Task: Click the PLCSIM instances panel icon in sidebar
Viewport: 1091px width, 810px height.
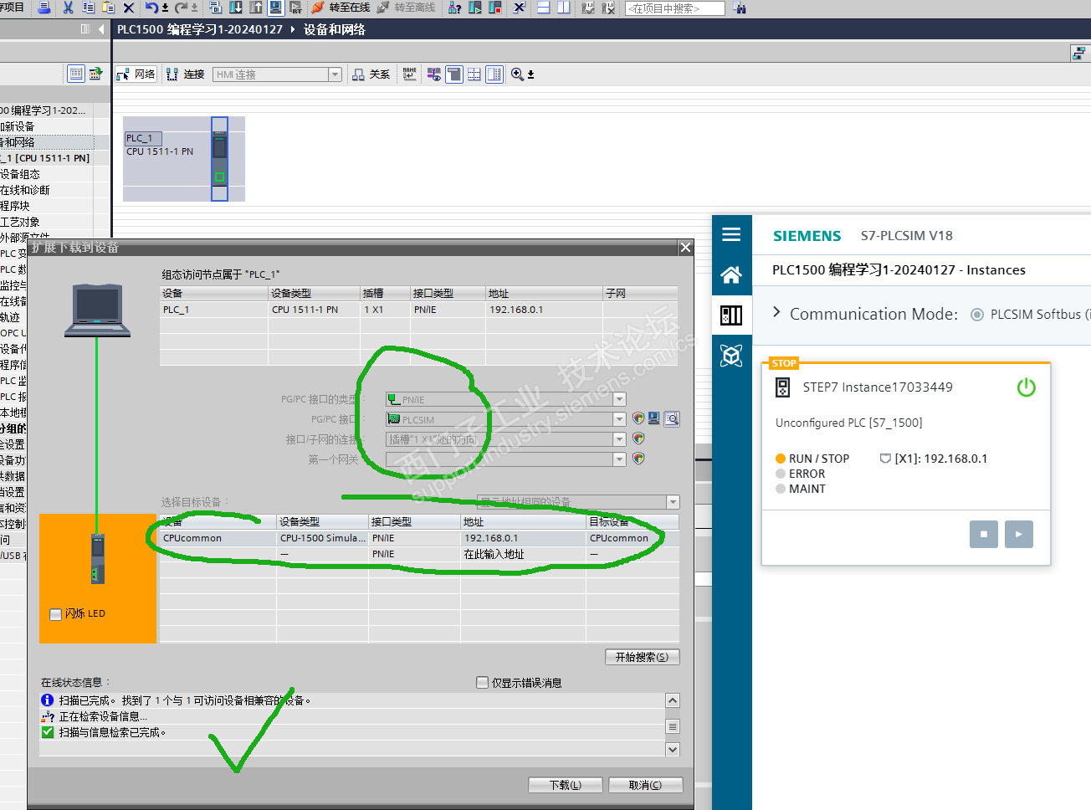Action: tap(731, 315)
